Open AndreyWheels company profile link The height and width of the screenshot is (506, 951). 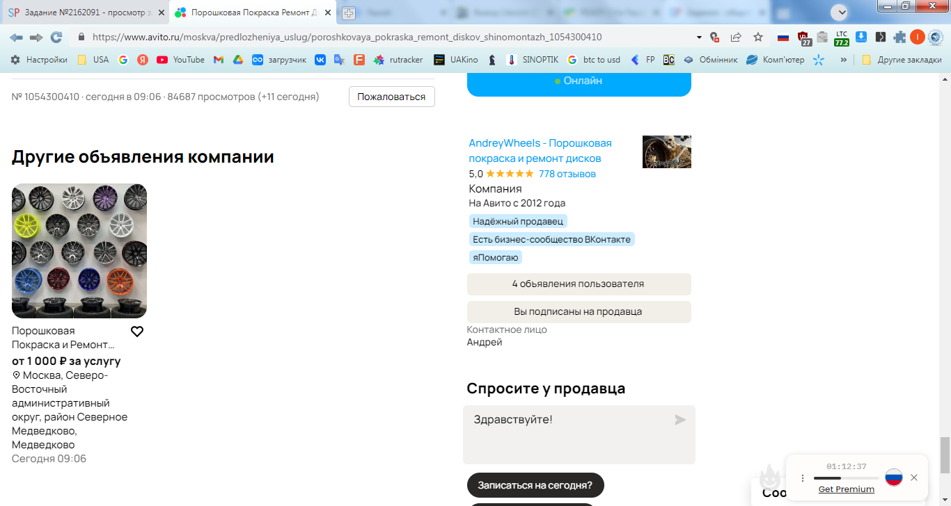coord(540,151)
